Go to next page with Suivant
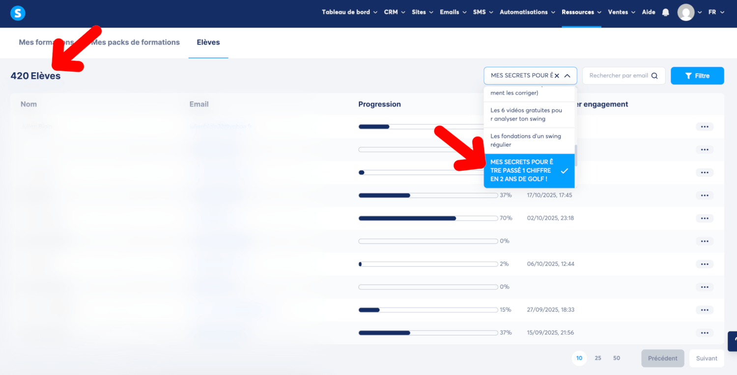This screenshot has width=737, height=375. coord(706,358)
